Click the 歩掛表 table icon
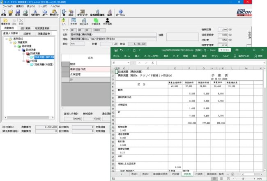Screen dimensions: 267x181 click(x=74, y=22)
